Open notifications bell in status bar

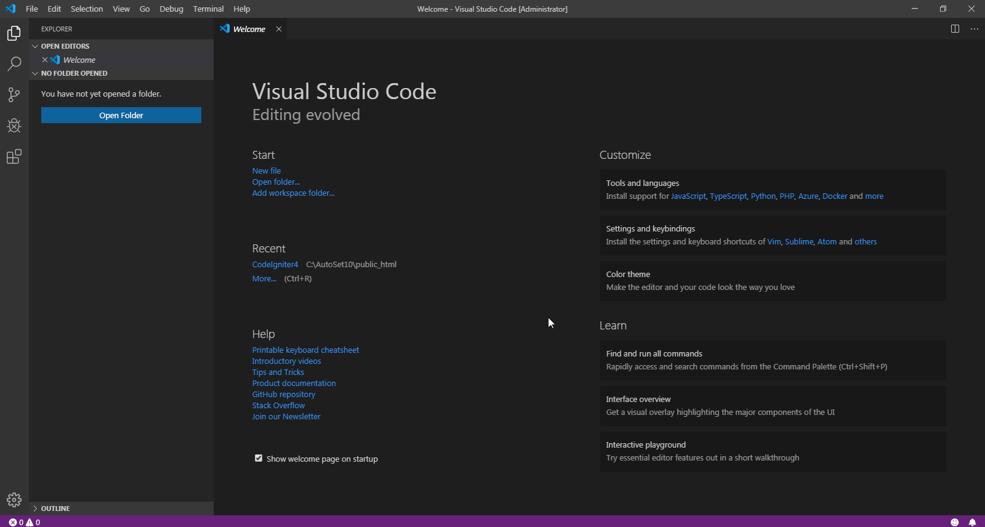(x=972, y=522)
